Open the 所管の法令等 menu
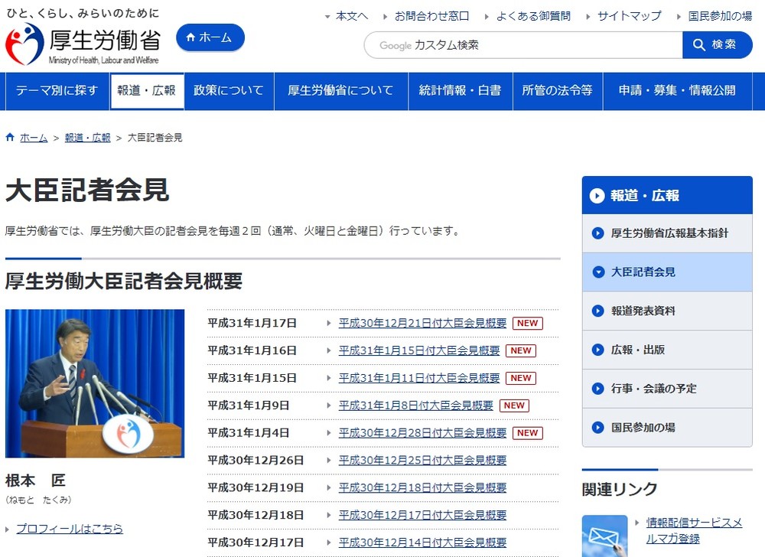The width and height of the screenshot is (765, 557). 558,91
